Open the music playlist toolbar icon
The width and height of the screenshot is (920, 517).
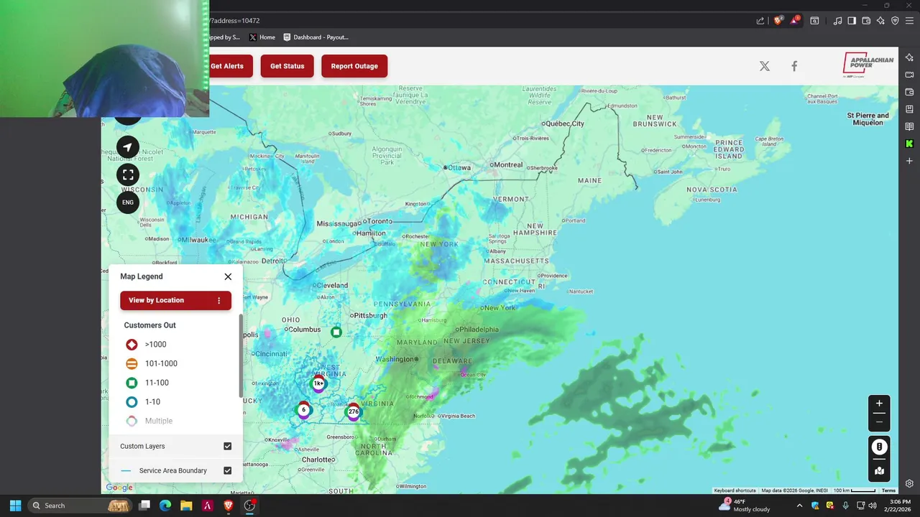[837, 21]
